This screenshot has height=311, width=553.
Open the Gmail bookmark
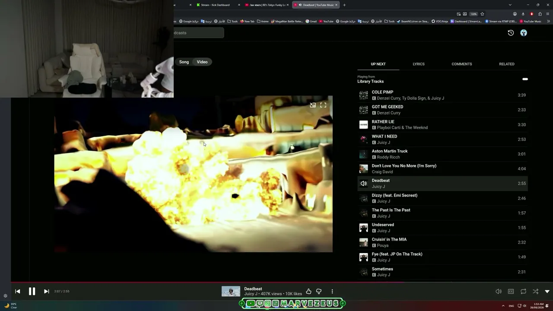(311, 21)
